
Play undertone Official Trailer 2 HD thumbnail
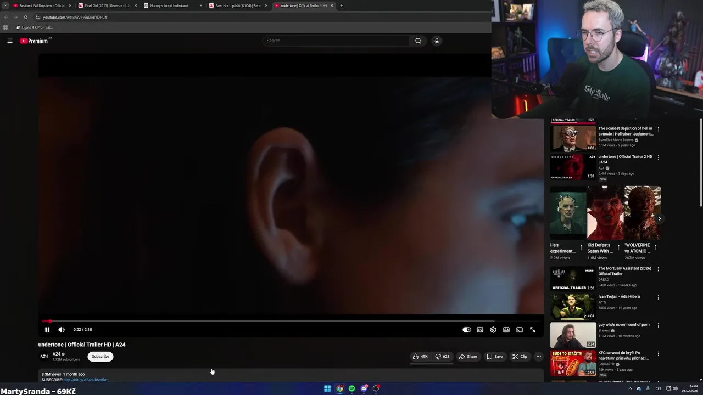(x=573, y=167)
